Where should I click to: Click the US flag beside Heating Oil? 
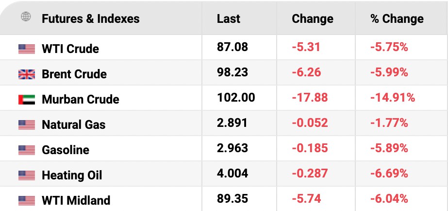27,176
